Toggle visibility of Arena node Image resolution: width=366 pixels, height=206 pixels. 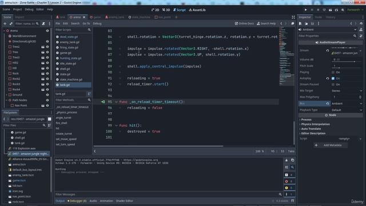point(47,31)
